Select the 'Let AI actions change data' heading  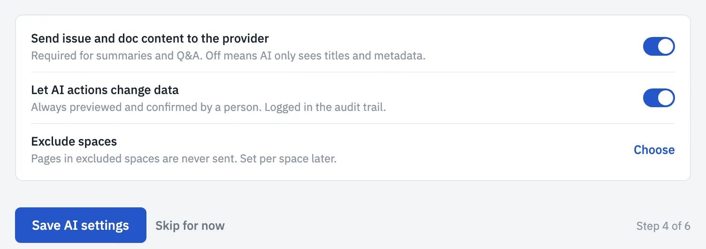pos(105,89)
